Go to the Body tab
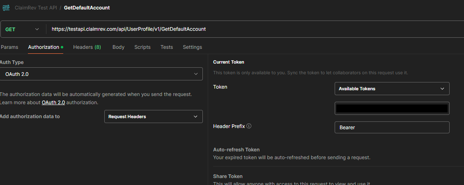This screenshot has height=185, width=464. click(x=118, y=47)
